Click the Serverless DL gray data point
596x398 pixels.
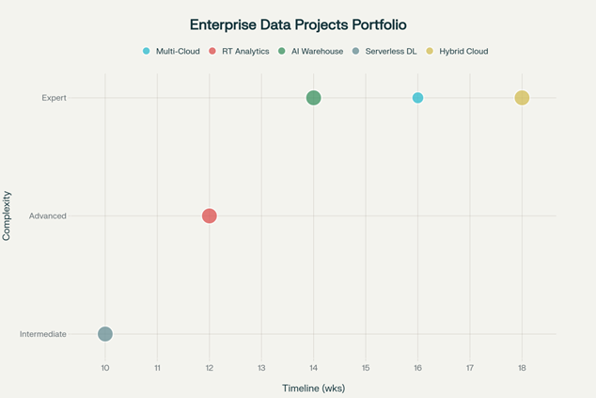point(105,334)
